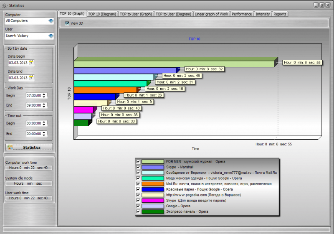Select the longest light green chart bar
The image size is (334, 234).
coord(174,64)
